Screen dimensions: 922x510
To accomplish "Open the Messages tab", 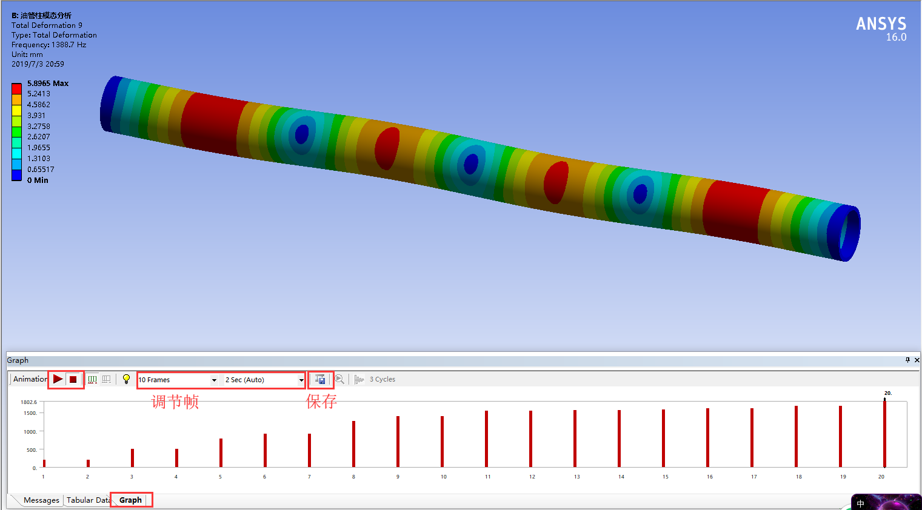I will tap(41, 500).
